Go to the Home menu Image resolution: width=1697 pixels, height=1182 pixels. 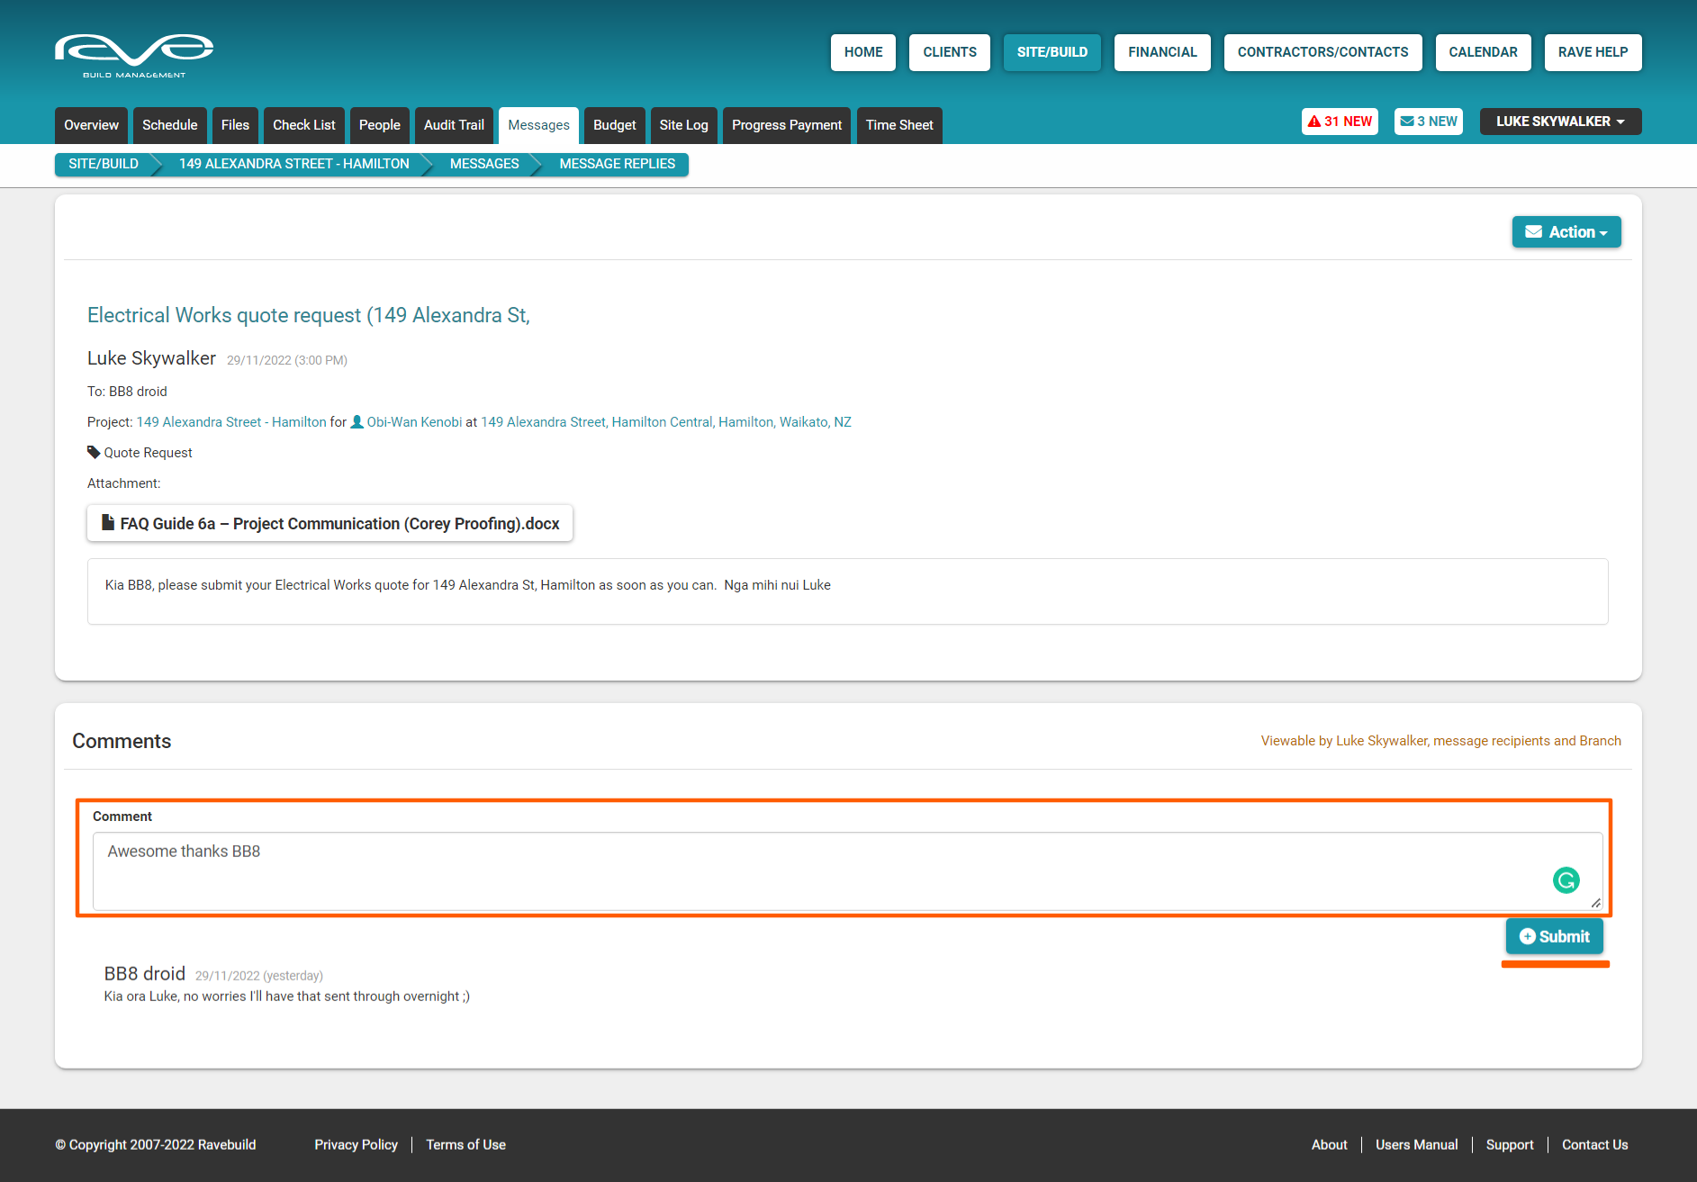(863, 52)
